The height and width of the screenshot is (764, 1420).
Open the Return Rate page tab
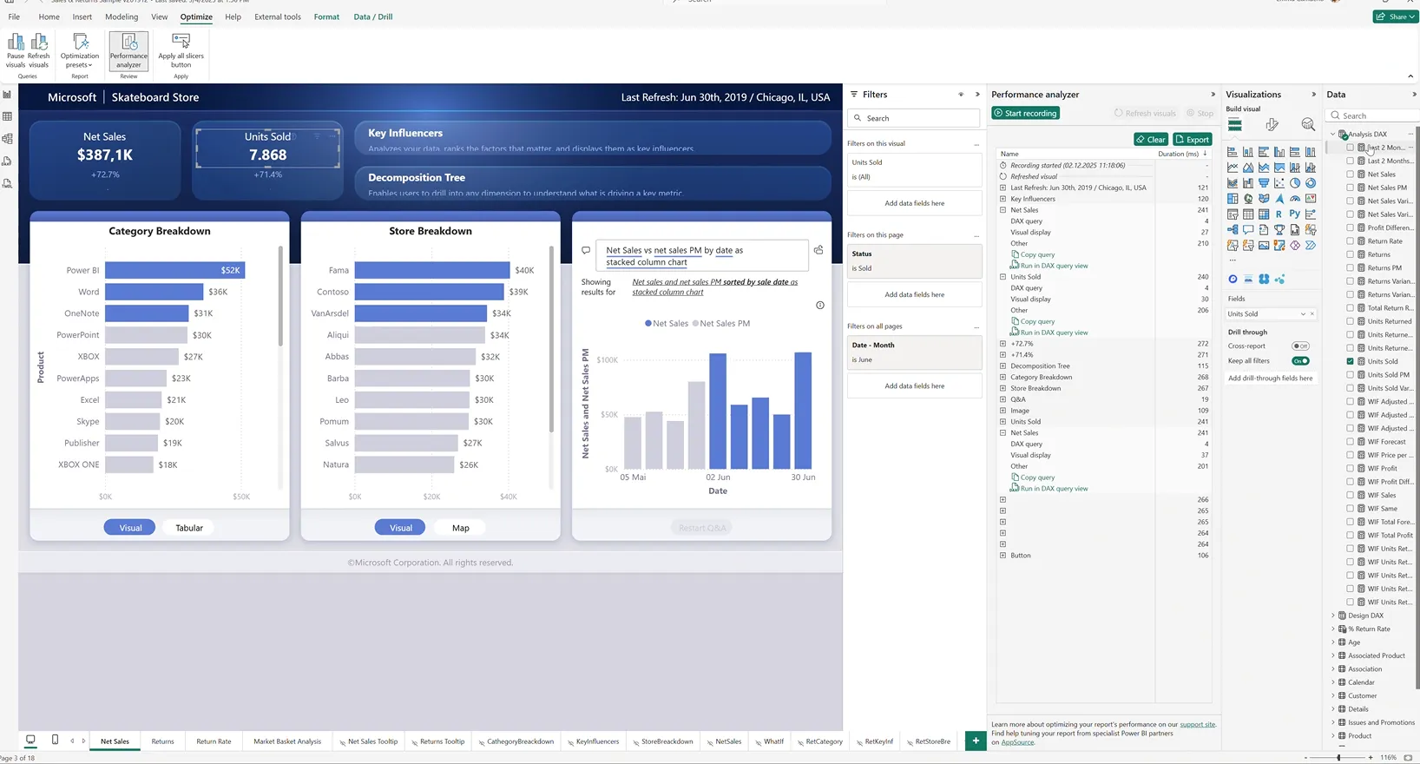(x=214, y=741)
